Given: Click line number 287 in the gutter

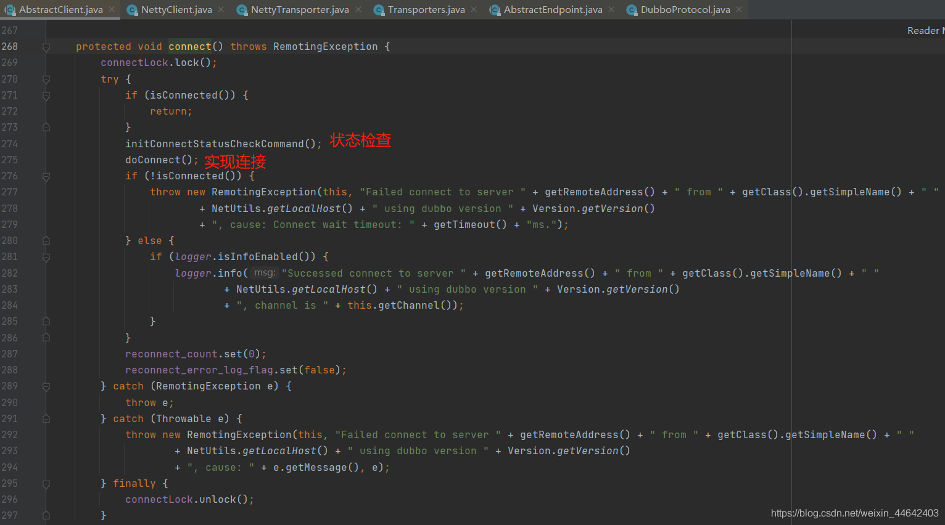Looking at the screenshot, I should 10,354.
